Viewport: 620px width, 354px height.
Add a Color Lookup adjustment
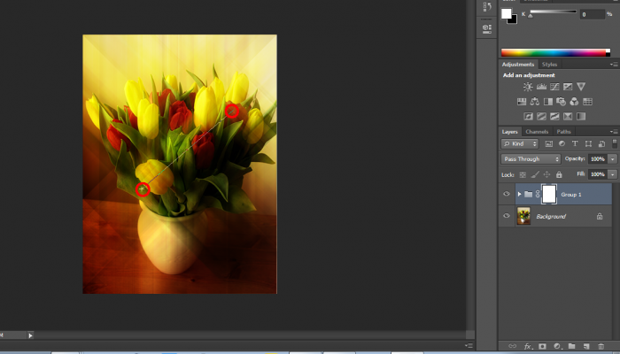point(587,102)
